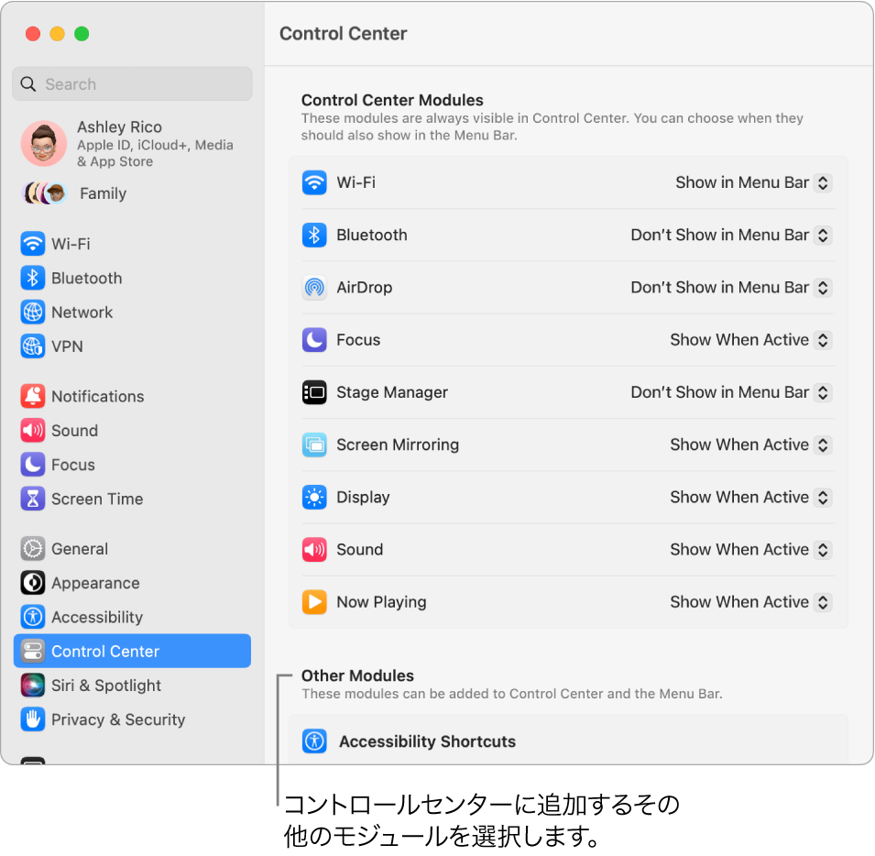Click the Display brightness icon
This screenshot has width=875, height=856.
point(314,497)
